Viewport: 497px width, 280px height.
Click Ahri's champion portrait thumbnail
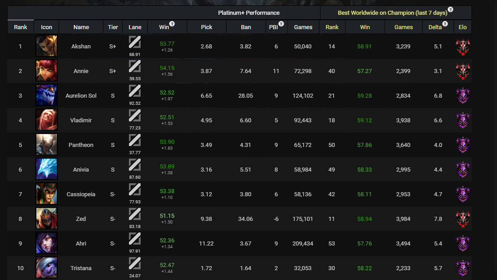pos(47,243)
